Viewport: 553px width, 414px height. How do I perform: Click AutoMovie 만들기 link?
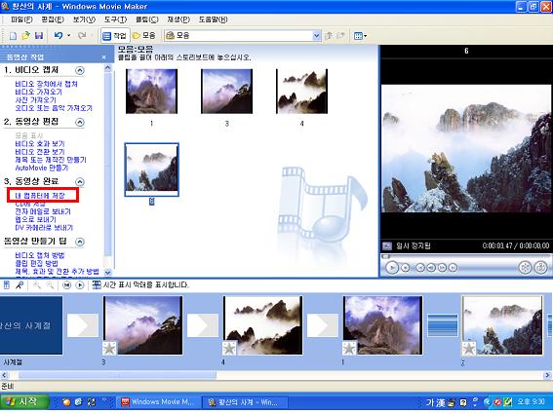coord(42,169)
